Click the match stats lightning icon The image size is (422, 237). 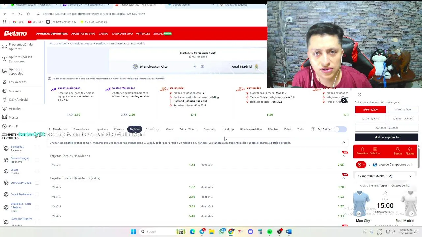pos(195,66)
